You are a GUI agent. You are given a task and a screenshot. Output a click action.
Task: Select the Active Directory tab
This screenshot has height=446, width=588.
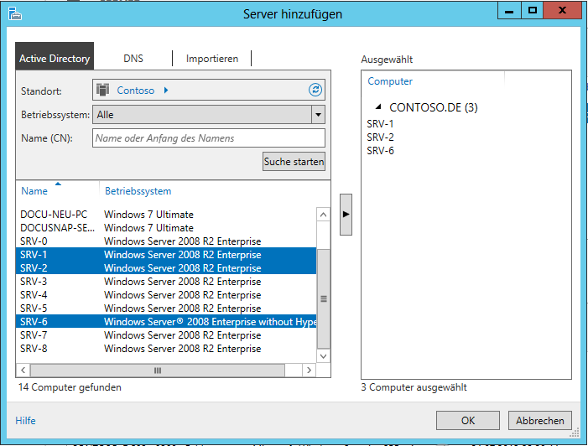pyautogui.click(x=55, y=59)
